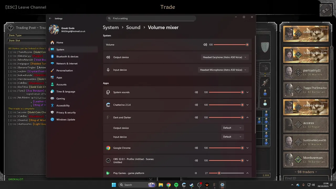Open Apps settings page
The width and height of the screenshot is (336, 189).
[73, 77]
